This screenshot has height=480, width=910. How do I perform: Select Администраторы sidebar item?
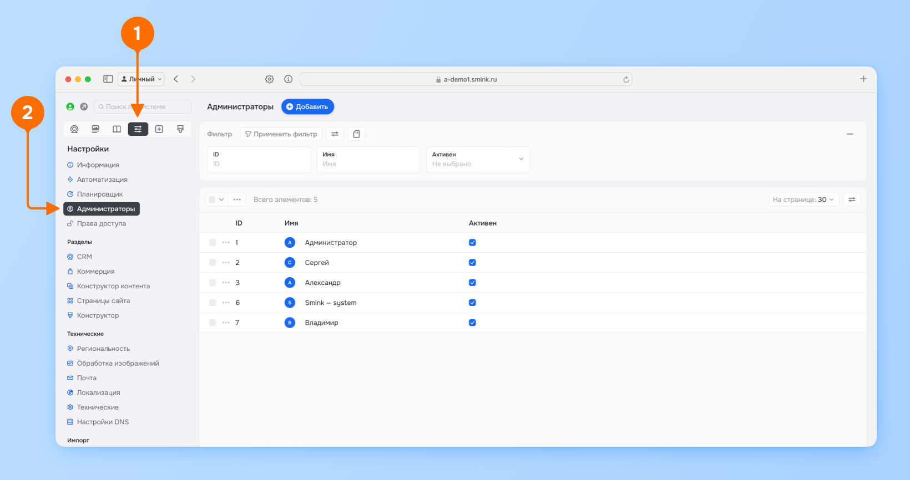point(102,209)
